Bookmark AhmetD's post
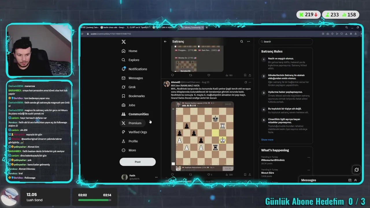 (245, 174)
